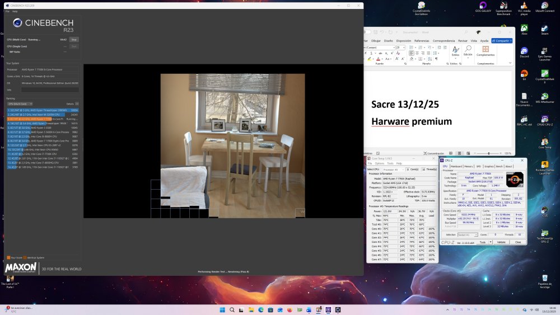The image size is (560, 315).
Task: Select the VLC media player desktop icon
Action: (x=524, y=8)
